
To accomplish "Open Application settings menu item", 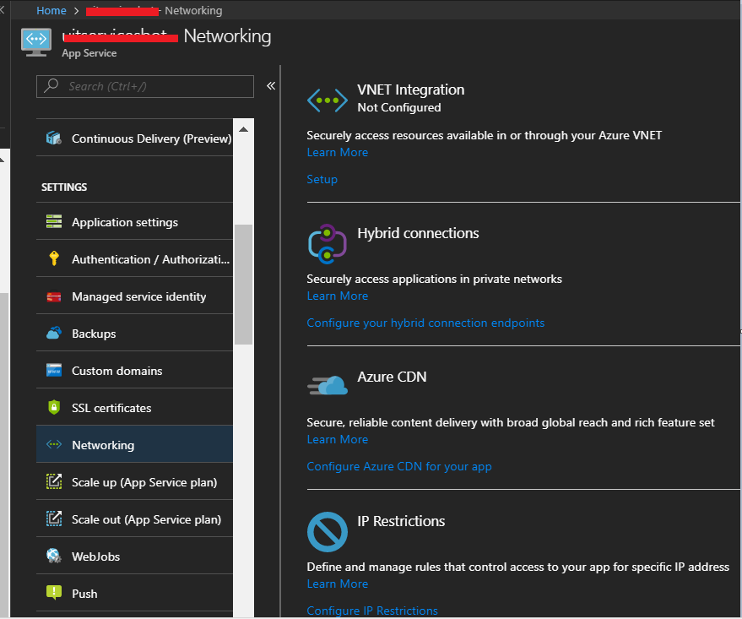I will tap(134, 222).
